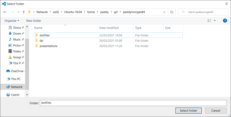Viewport: 231px width, 117px height.
Task: Click the Search paddymorgan84 field
Action: click(203, 12)
